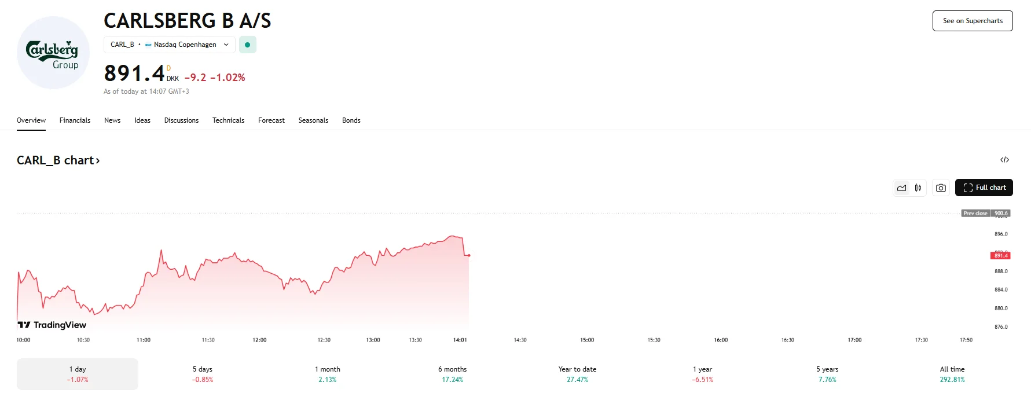Go to the Ideas tab
The height and width of the screenshot is (404, 1031).
click(142, 120)
